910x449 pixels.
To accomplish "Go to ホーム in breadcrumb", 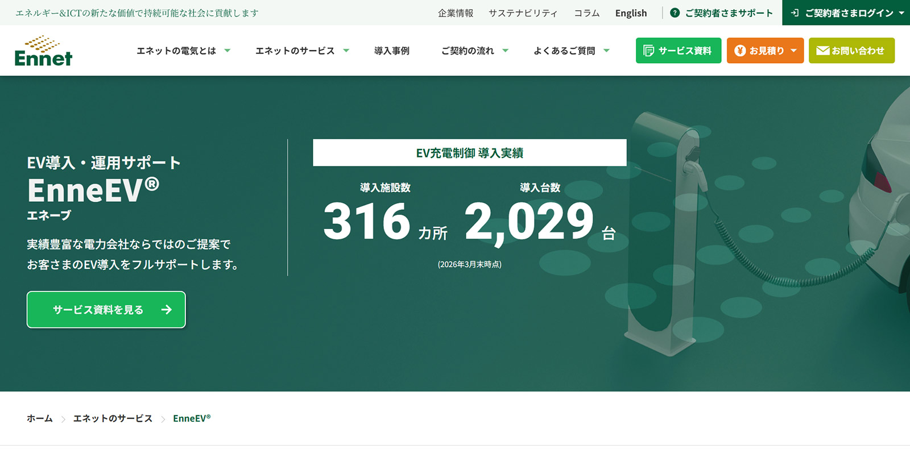I will click(40, 418).
